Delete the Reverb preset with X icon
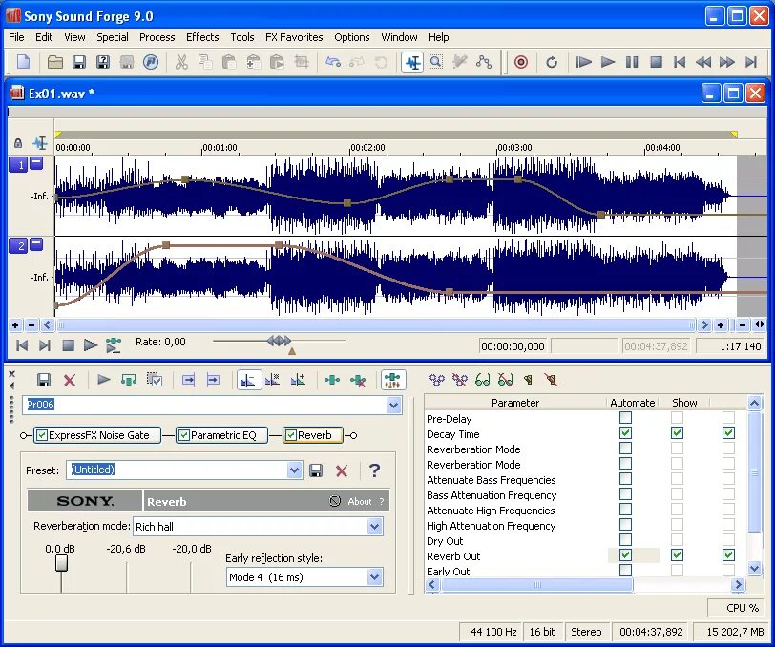This screenshot has height=647, width=775. click(342, 470)
